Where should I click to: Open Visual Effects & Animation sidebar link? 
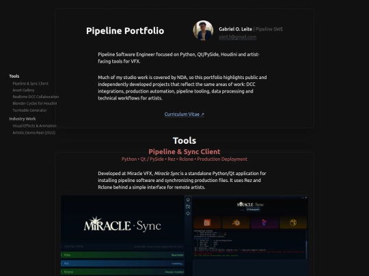35,126
